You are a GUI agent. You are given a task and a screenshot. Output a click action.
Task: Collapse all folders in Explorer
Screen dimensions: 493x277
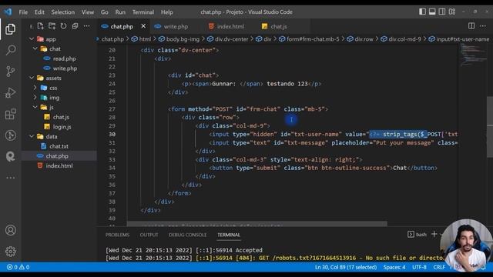tap(75, 26)
